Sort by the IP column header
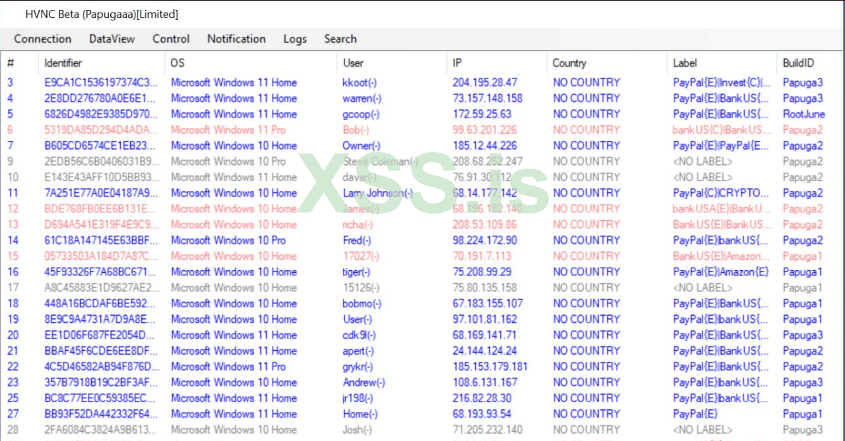Image resolution: width=845 pixels, height=441 pixels. [x=457, y=63]
